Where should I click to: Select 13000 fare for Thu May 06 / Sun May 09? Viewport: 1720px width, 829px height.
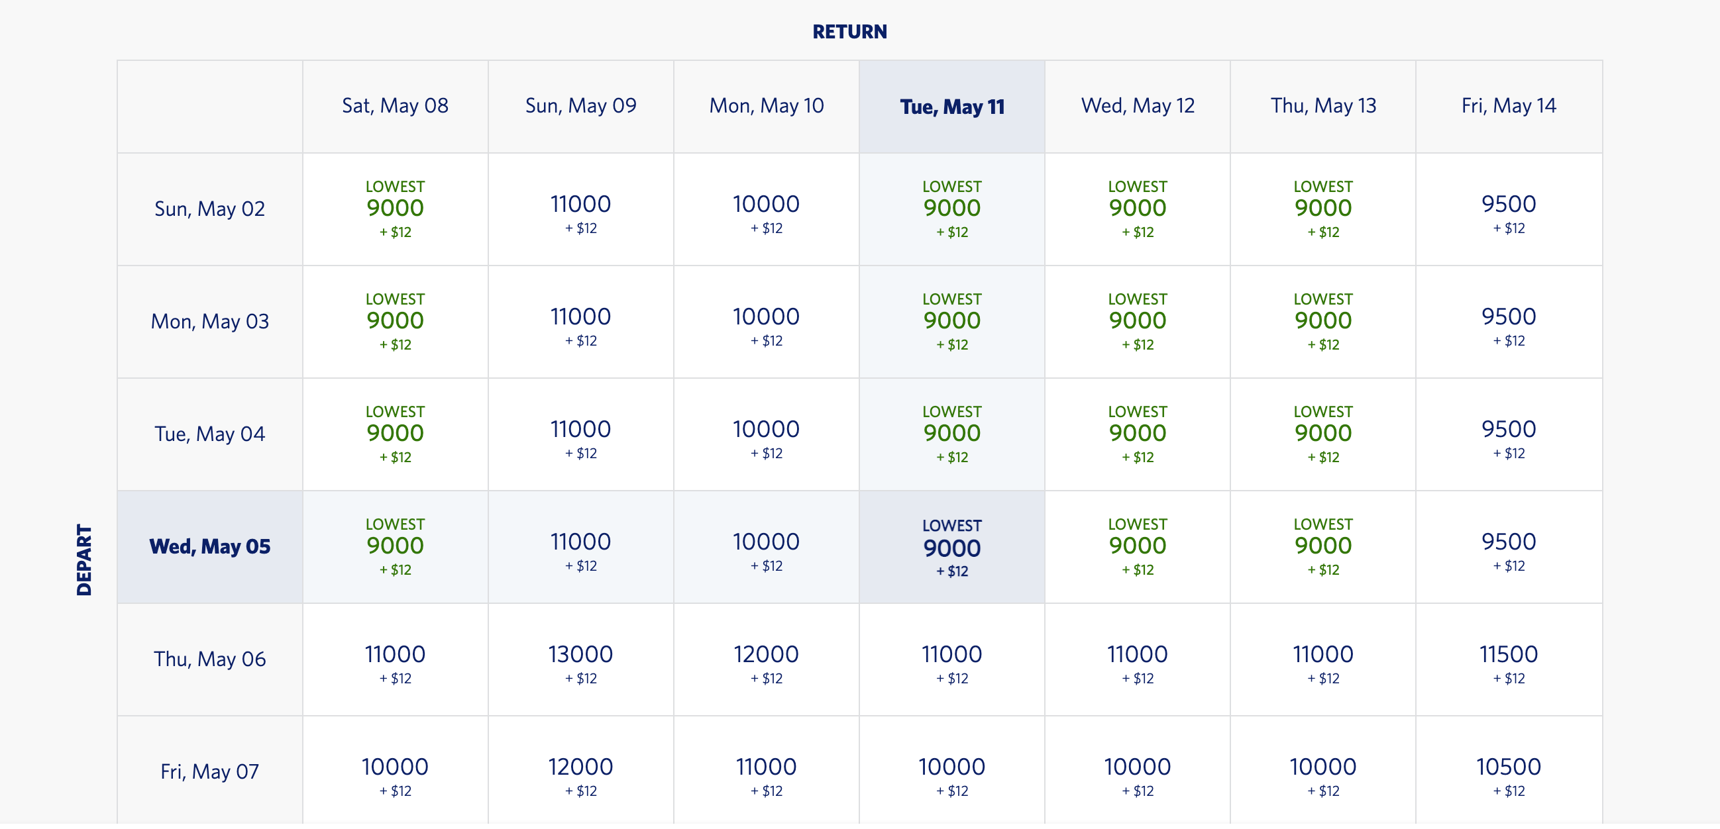coord(580,661)
